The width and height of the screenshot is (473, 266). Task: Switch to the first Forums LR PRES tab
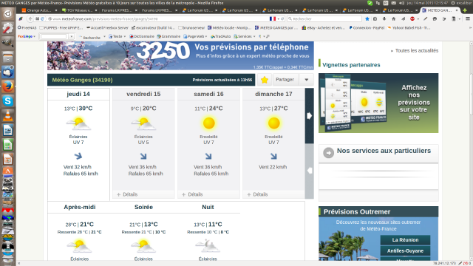tap(120, 10)
